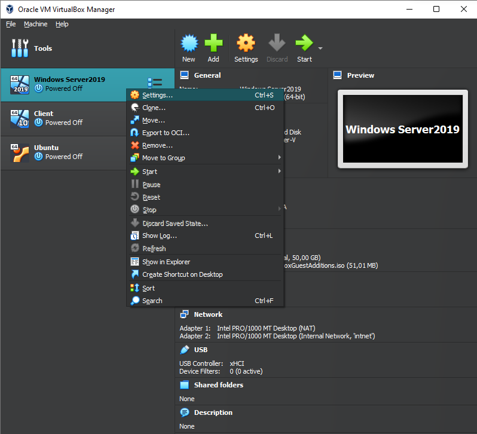The height and width of the screenshot is (434, 477).
Task: Click the New machine toolbar icon
Action: click(189, 45)
